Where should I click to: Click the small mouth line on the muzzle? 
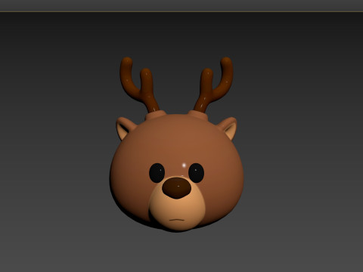click(x=177, y=220)
